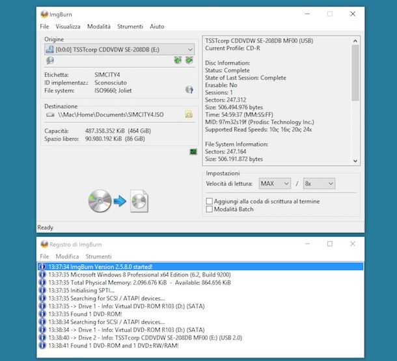The width and height of the screenshot is (397, 361).
Task: Maximize the Registro di ImgBurn window
Action: pos(330,244)
